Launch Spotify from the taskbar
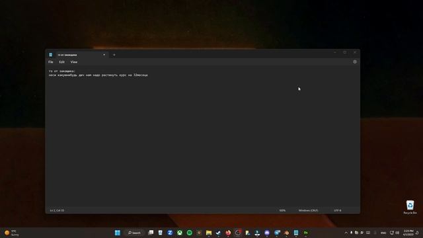Viewport: 423px width, 238px height. click(x=190, y=233)
